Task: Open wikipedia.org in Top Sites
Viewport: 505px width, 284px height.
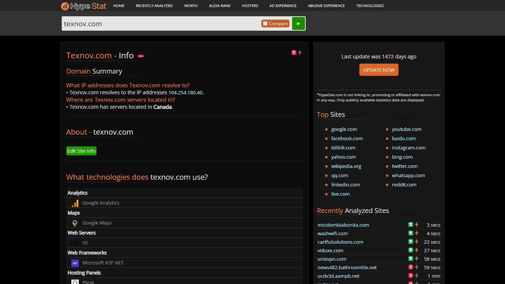Action: click(346, 166)
